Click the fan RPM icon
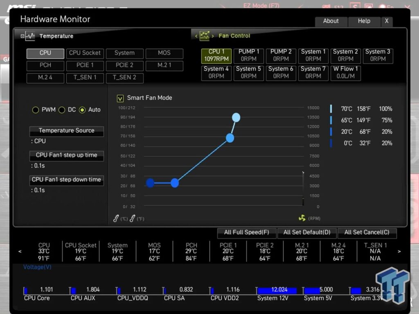The height and width of the screenshot is (314, 419). tap(302, 218)
